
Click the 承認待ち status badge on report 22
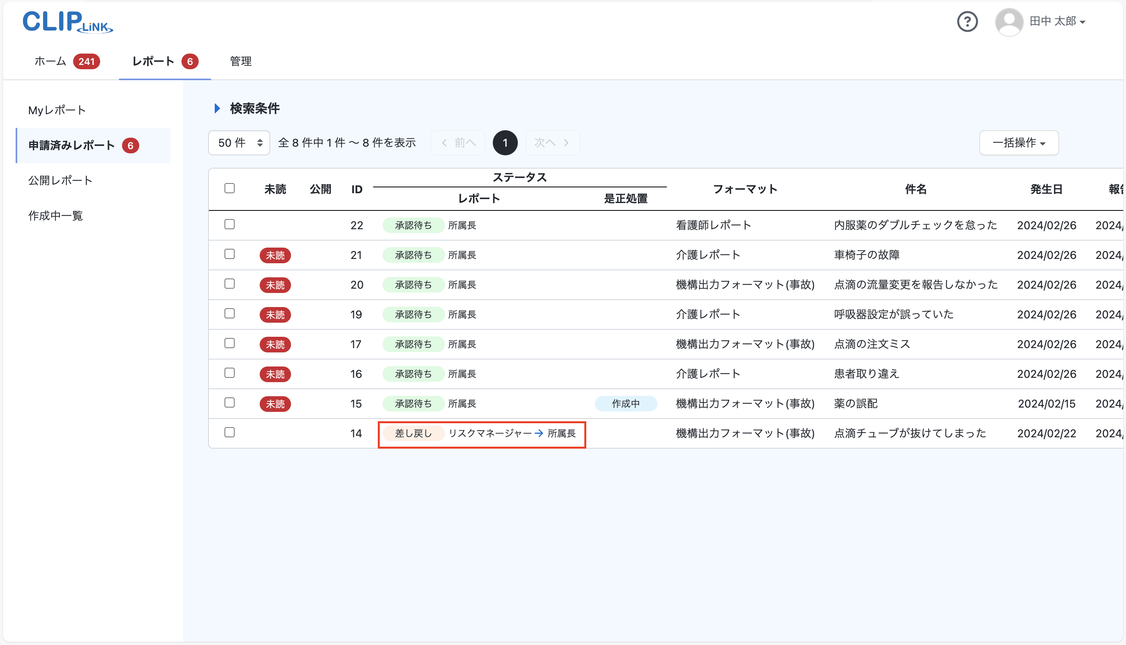click(413, 225)
